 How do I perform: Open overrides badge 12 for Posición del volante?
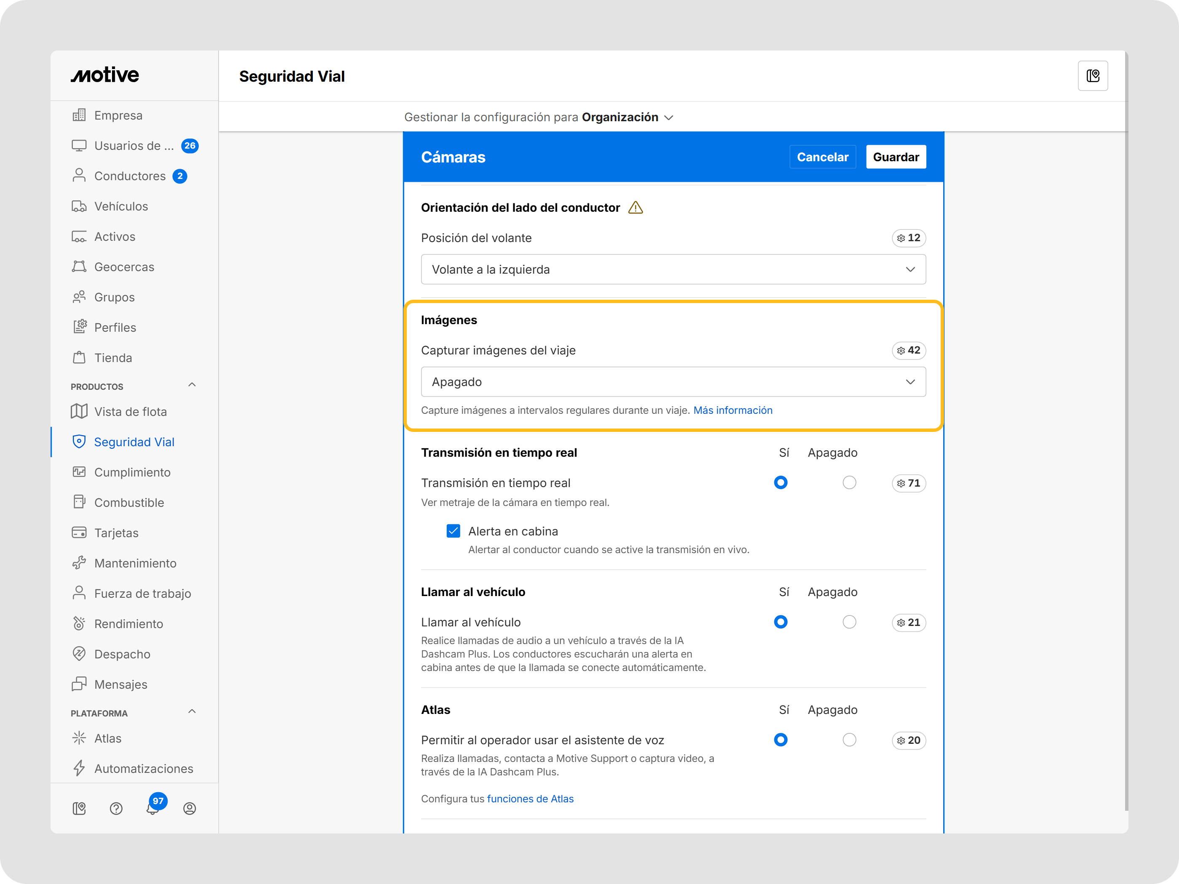pyautogui.click(x=908, y=238)
